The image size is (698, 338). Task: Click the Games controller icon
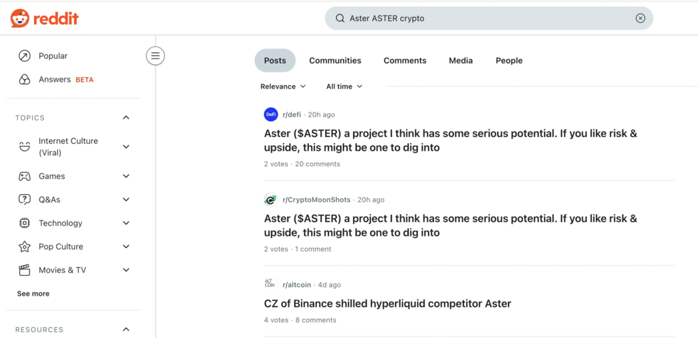pos(25,176)
